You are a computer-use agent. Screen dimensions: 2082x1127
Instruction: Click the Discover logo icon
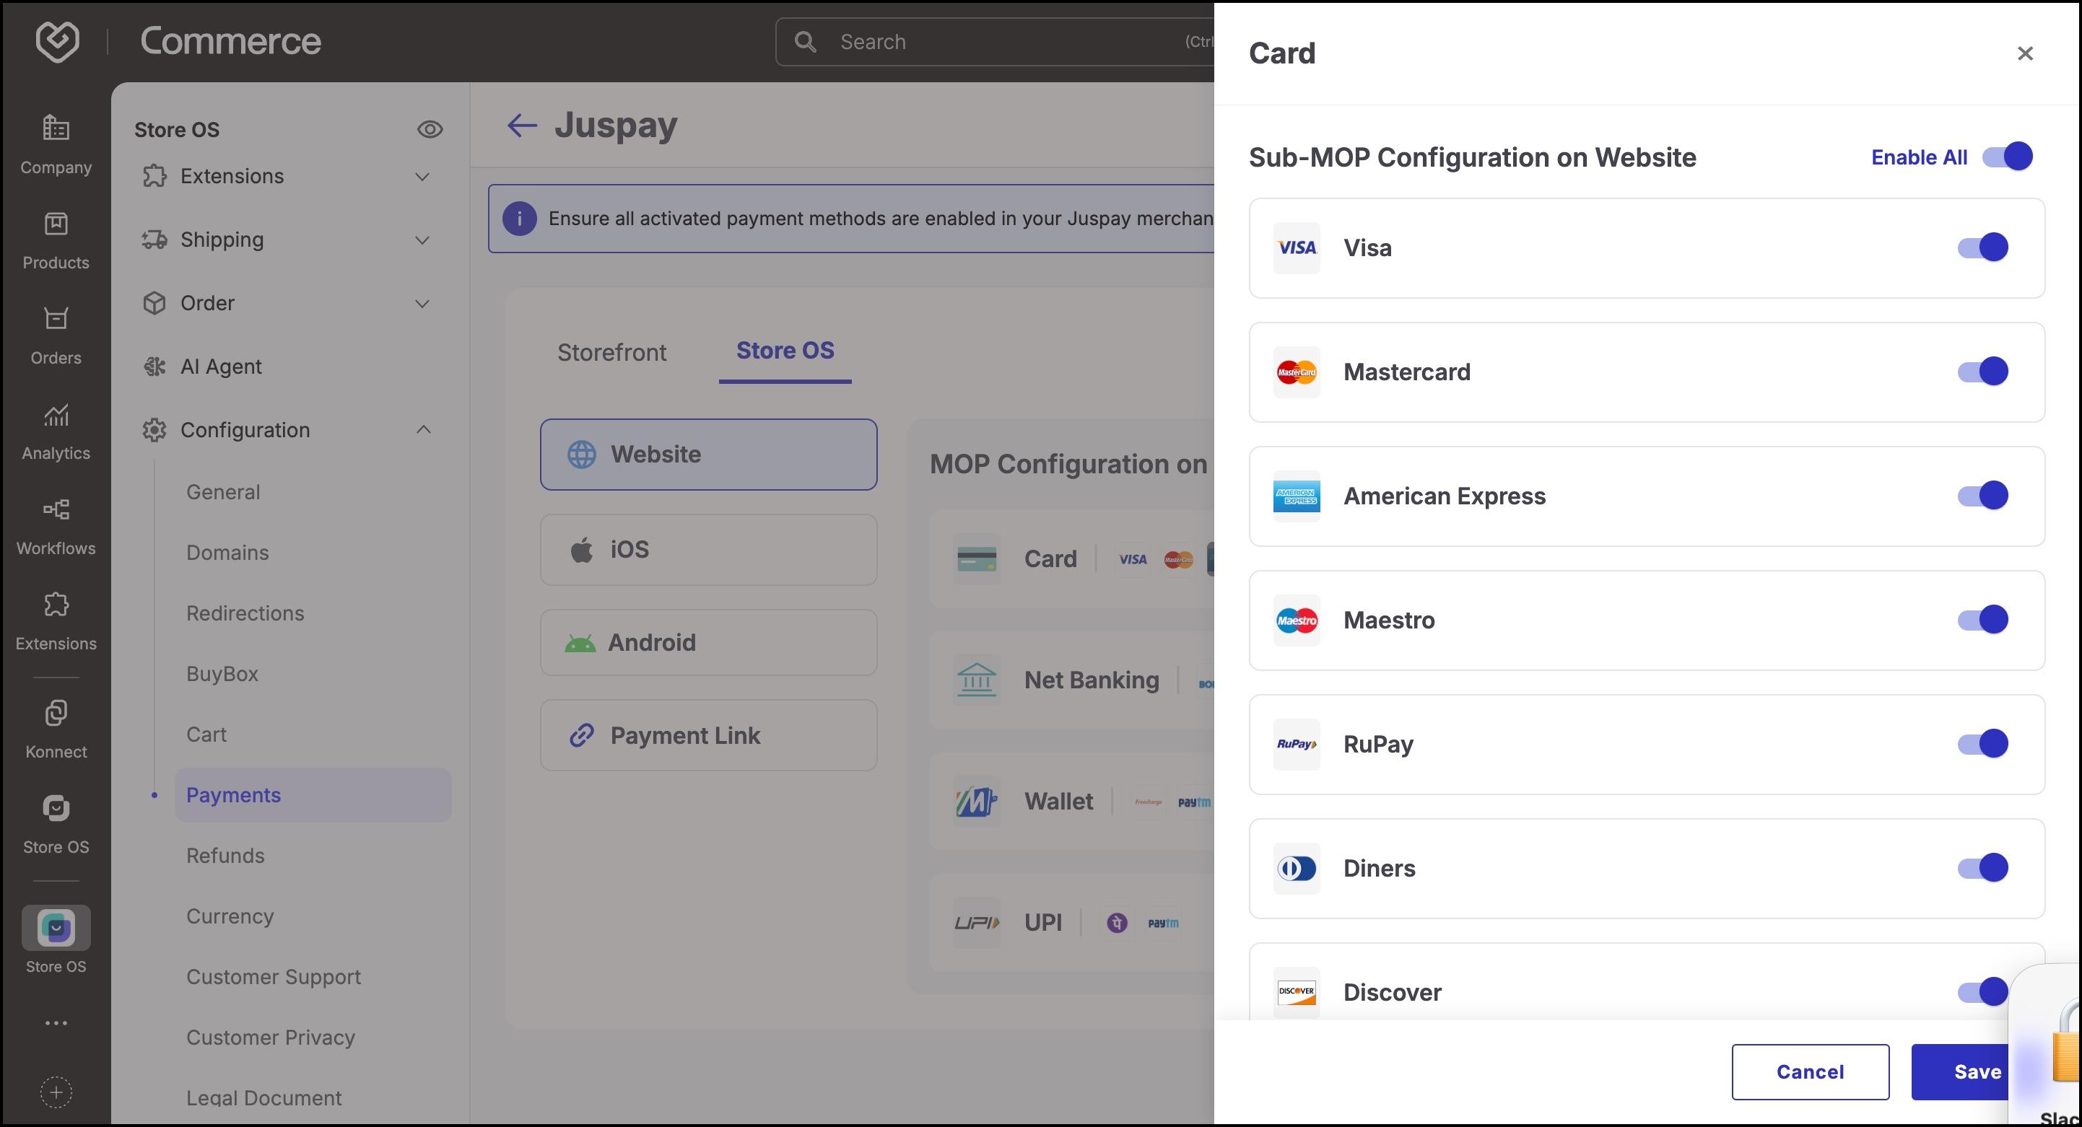click(x=1297, y=992)
